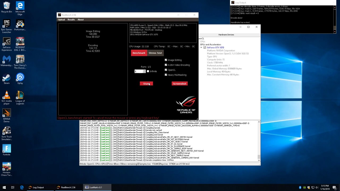Click the LuxMark status bar text
Image resolution: width=340 pixels, height=191 pixels.
tap(134, 164)
